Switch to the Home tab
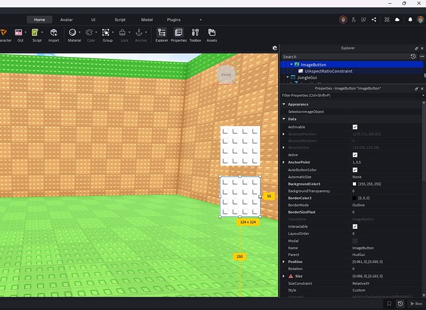Image resolution: width=426 pixels, height=310 pixels. coord(40,20)
